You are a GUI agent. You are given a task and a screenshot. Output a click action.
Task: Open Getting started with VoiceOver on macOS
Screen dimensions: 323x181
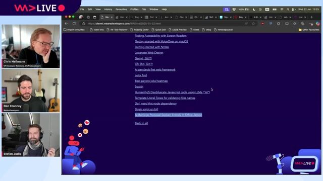tap(161, 41)
